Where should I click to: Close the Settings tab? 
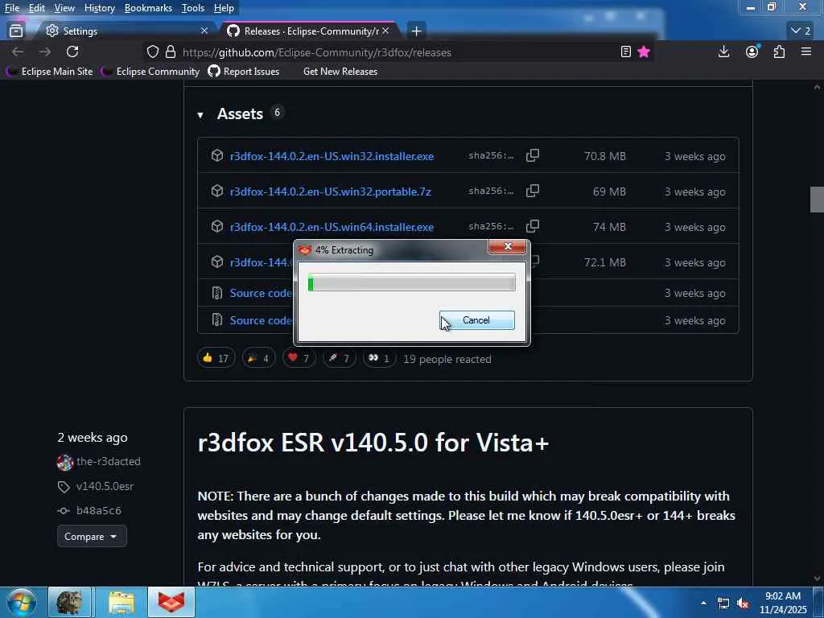point(204,31)
